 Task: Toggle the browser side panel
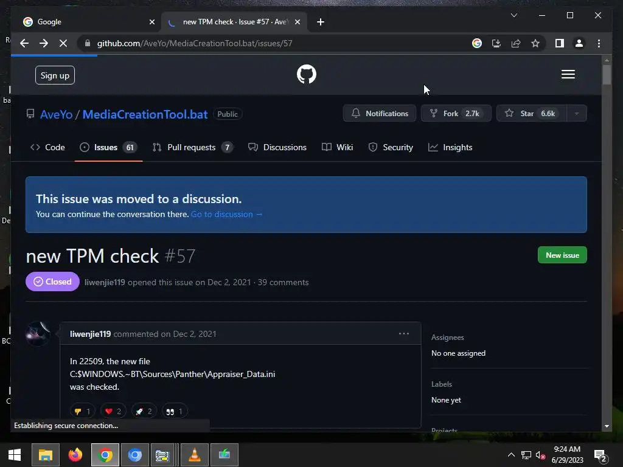pyautogui.click(x=560, y=43)
